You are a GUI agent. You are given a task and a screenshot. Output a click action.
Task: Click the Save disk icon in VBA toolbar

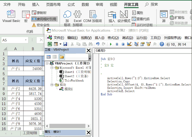pyautogui.click(x=65, y=44)
